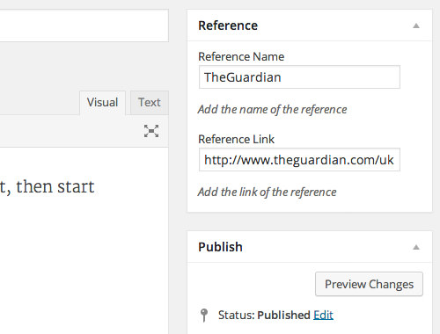Click the Reference Name label

(241, 56)
